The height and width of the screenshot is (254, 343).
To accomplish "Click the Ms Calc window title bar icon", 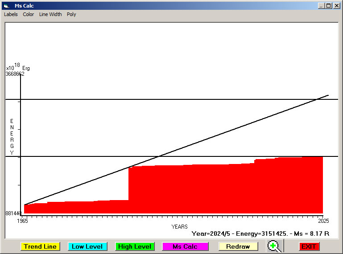I will point(6,6).
